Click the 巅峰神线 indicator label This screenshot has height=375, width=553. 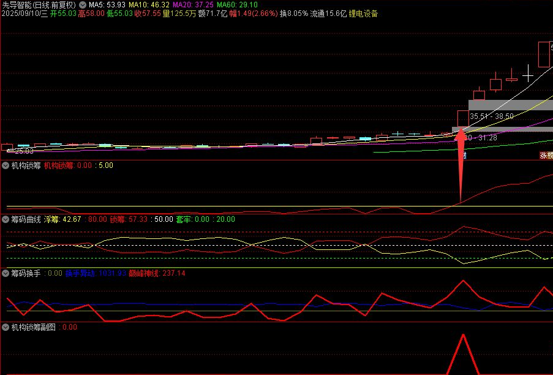pyautogui.click(x=141, y=274)
